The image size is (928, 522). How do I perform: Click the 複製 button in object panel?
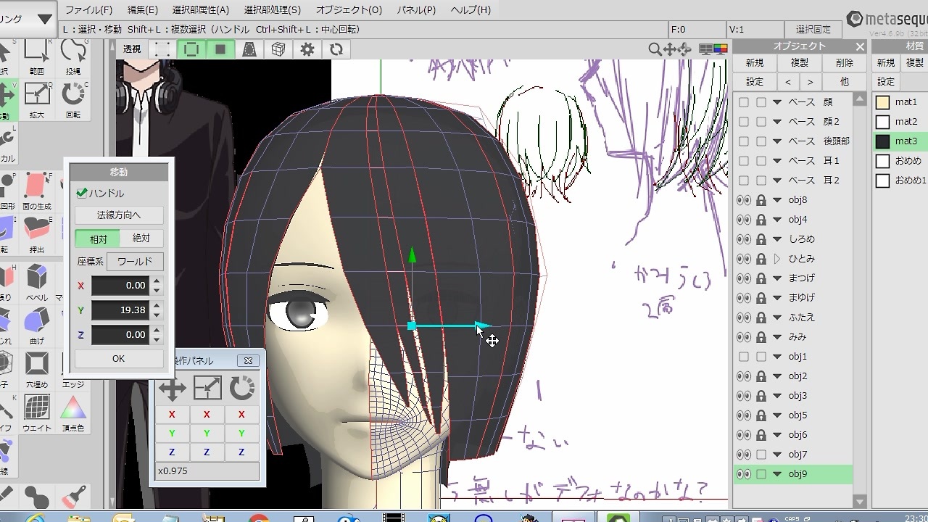click(800, 63)
